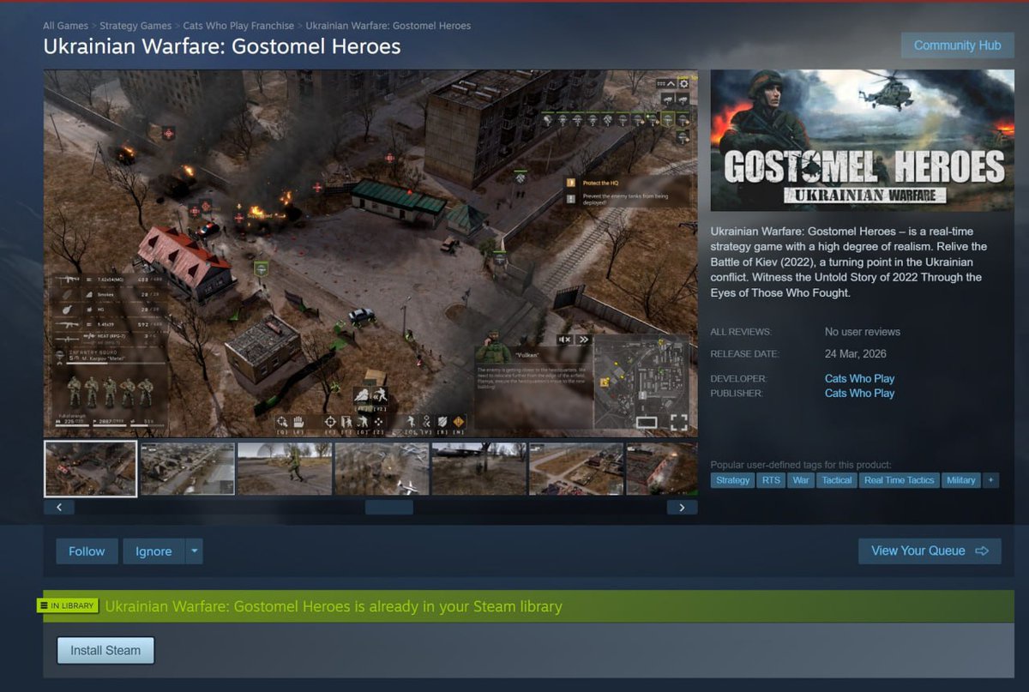Click the hand stop icon in the command bar
1029x692 pixels.
(298, 421)
